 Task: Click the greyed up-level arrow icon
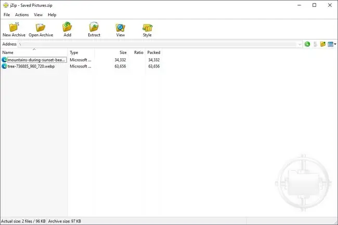315,44
